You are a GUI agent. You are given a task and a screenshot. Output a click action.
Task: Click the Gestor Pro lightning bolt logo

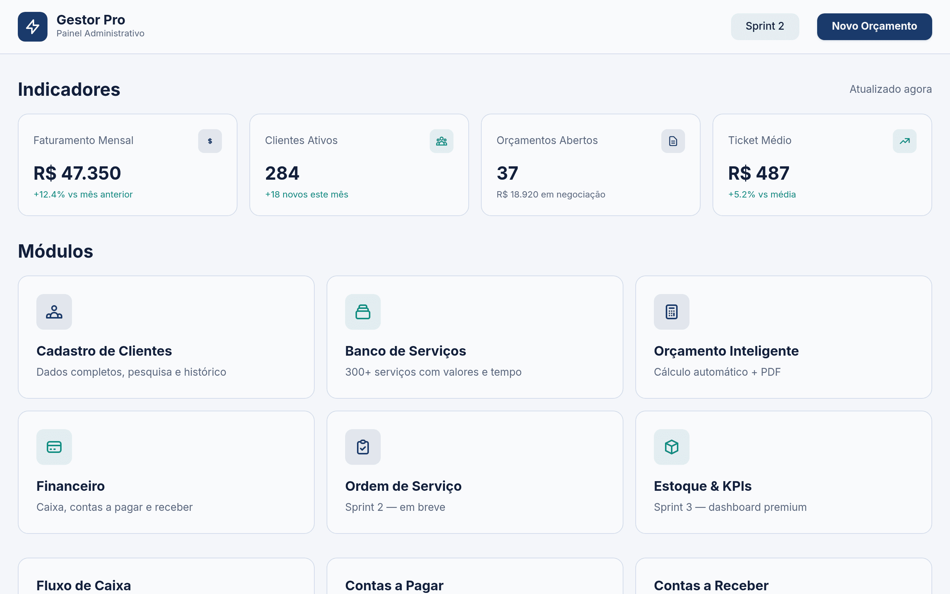pyautogui.click(x=33, y=27)
